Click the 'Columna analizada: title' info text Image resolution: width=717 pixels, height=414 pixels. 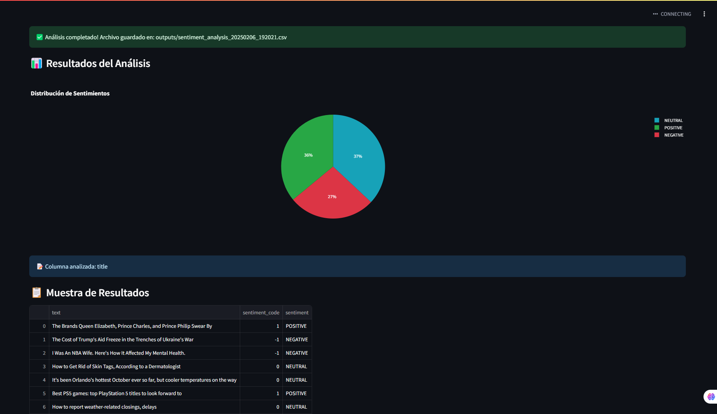(x=76, y=266)
